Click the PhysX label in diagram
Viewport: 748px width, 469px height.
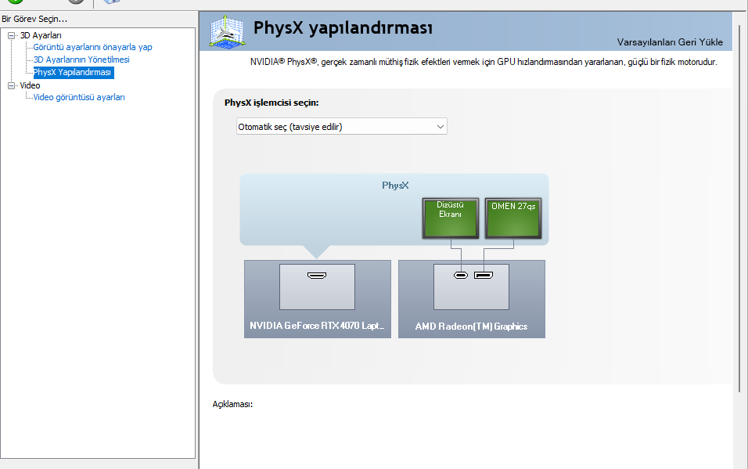(395, 186)
